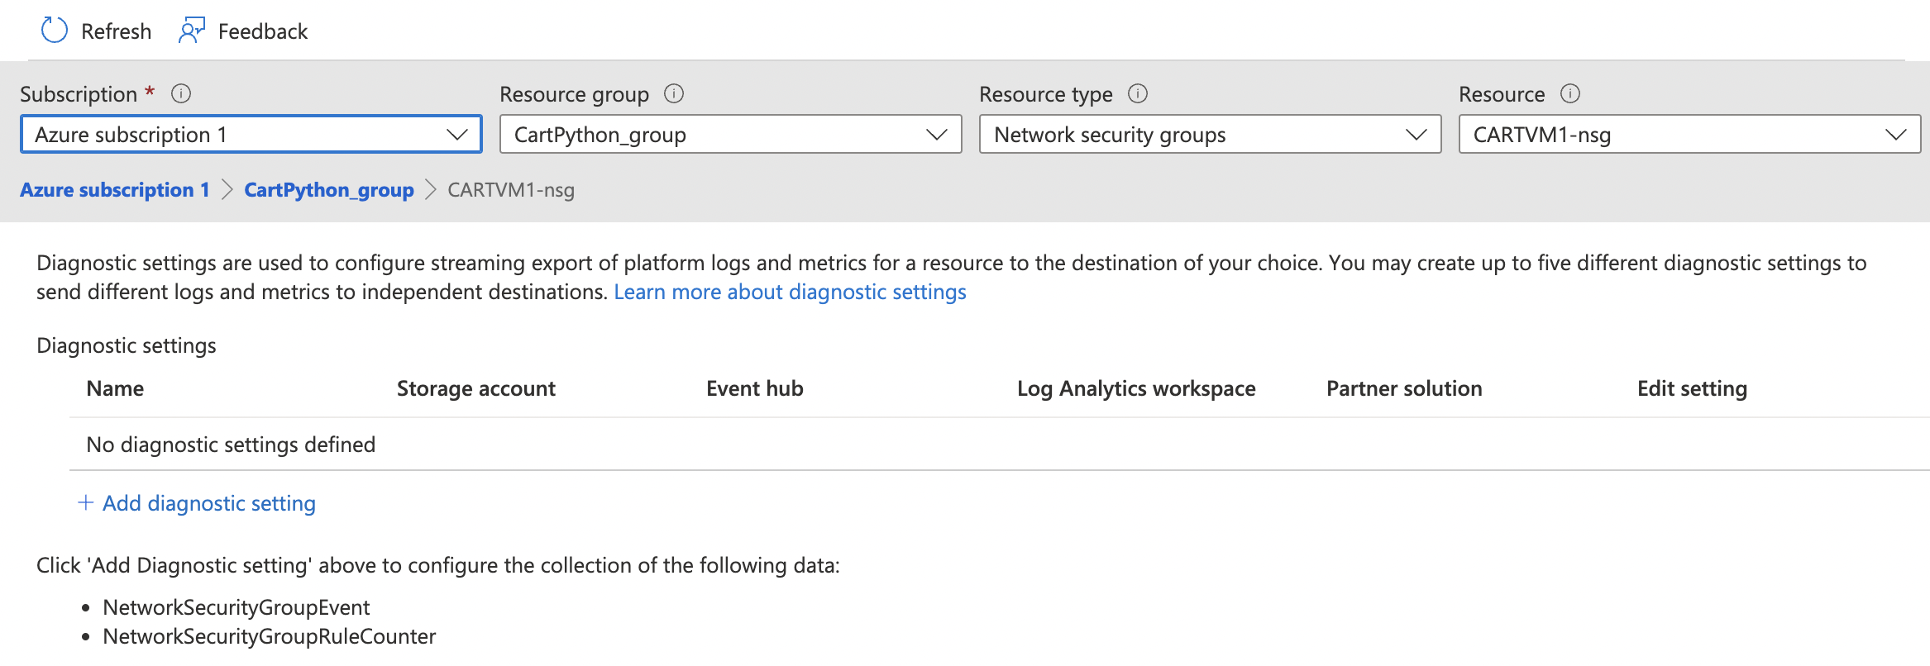Click the Resource group field label
Screen dimensions: 1930x666
[x=574, y=94]
